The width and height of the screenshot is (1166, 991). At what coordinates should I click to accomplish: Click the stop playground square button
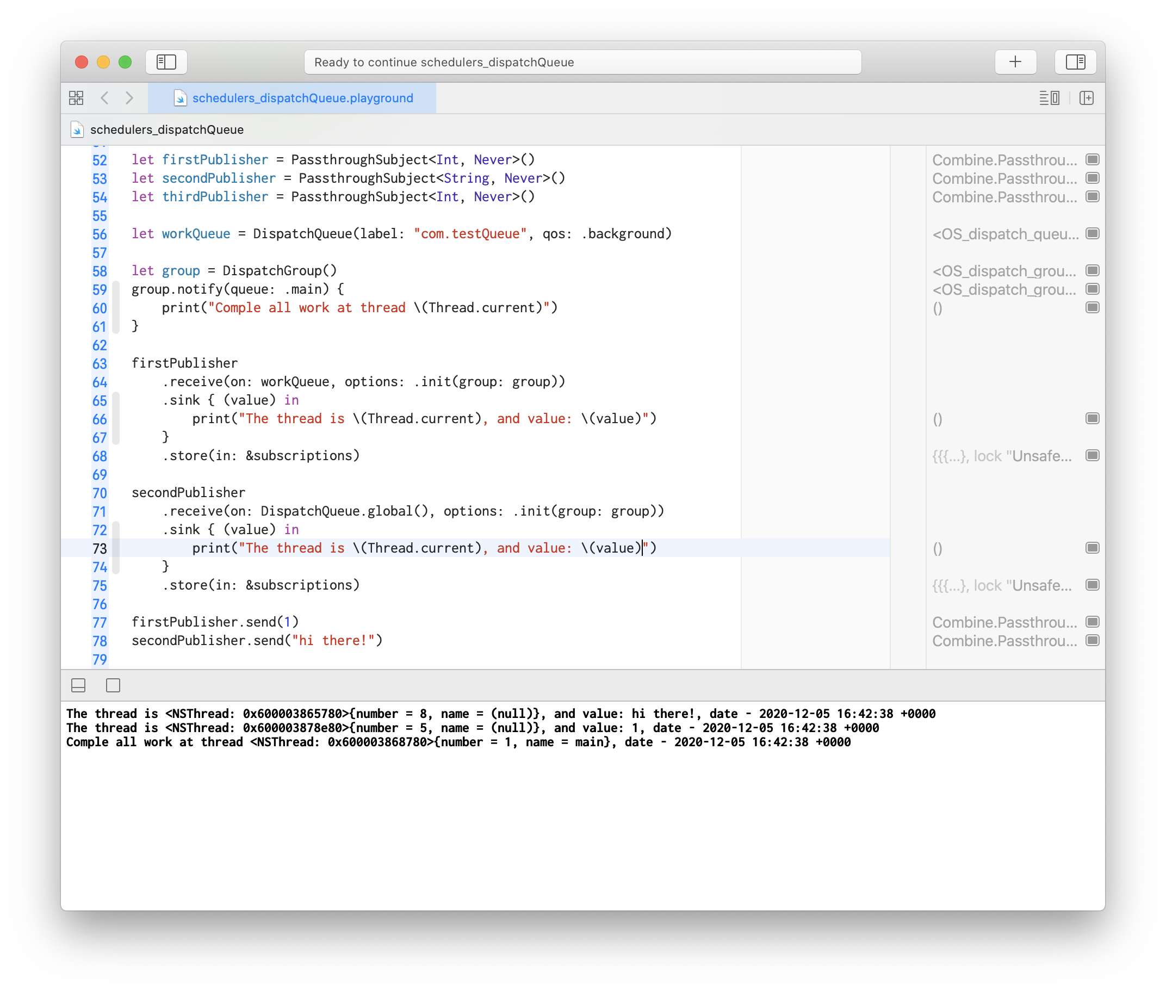point(113,685)
